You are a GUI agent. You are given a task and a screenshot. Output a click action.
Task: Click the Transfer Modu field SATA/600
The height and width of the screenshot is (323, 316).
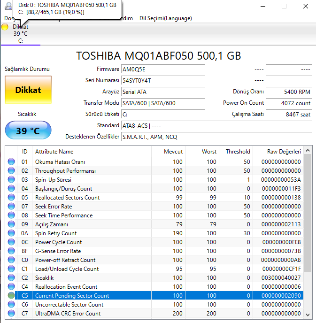pyautogui.click(x=163, y=103)
